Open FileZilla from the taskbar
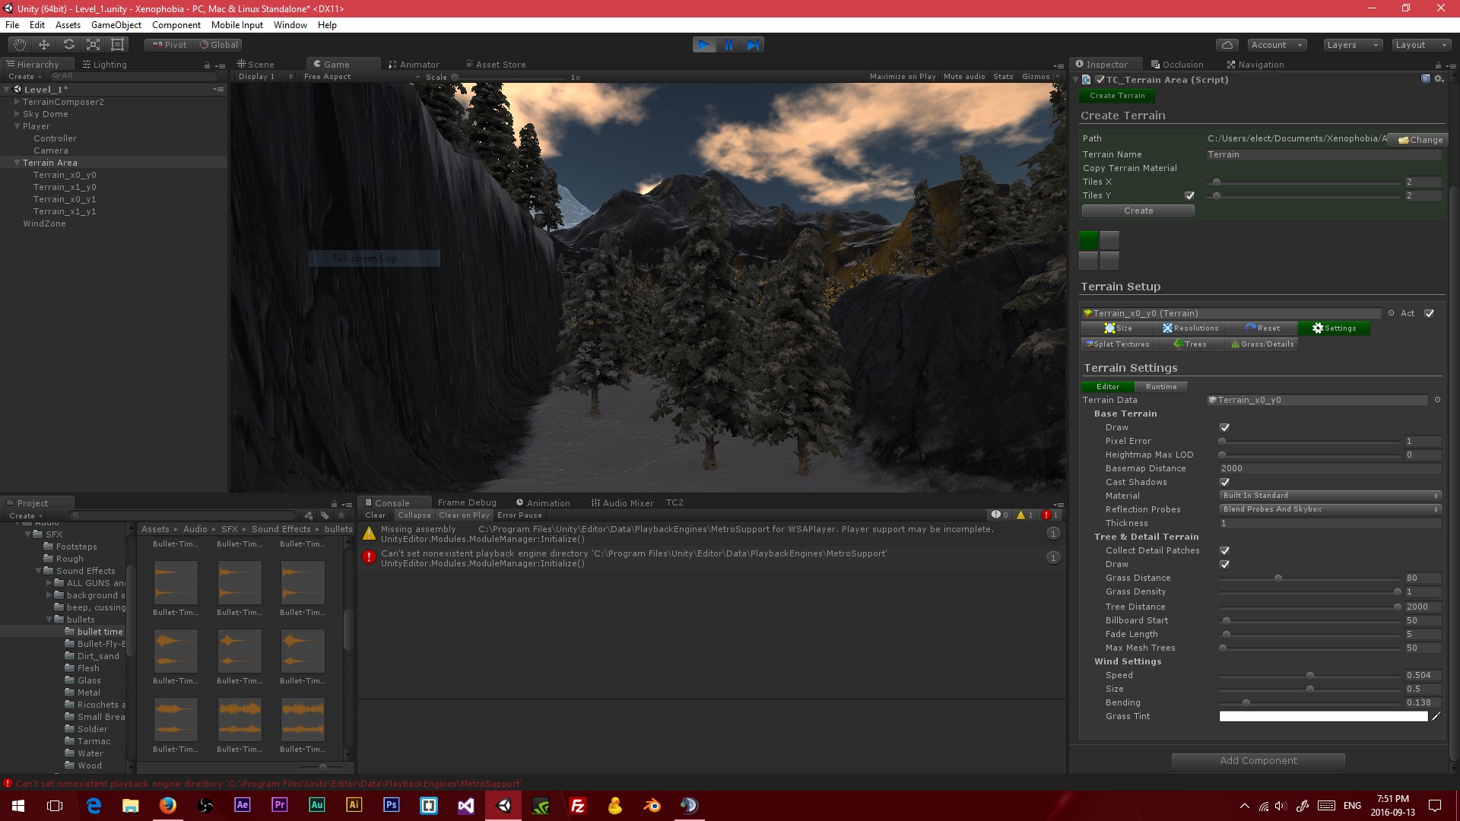The image size is (1460, 821). 578,806
